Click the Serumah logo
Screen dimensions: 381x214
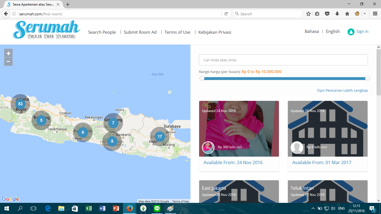[47, 29]
